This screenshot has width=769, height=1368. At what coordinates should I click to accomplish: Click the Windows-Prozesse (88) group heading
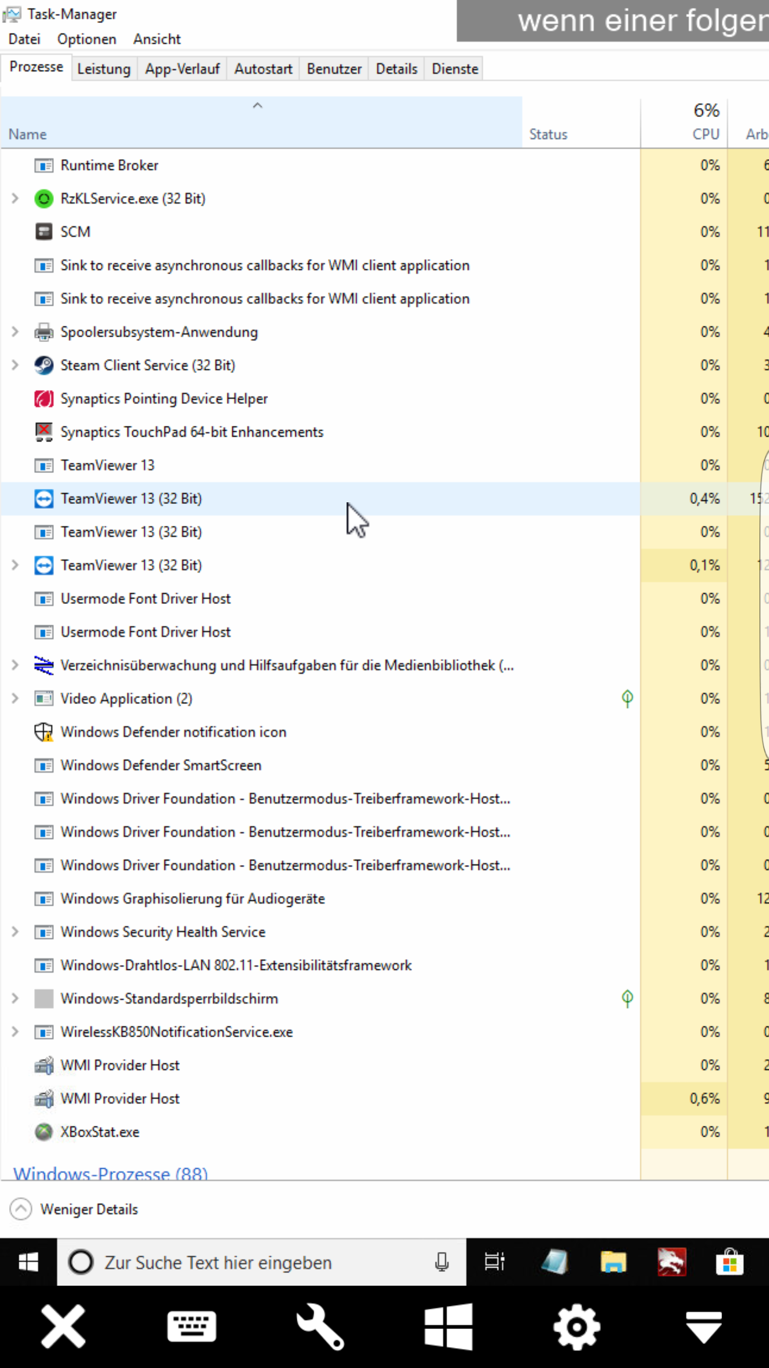111,1172
